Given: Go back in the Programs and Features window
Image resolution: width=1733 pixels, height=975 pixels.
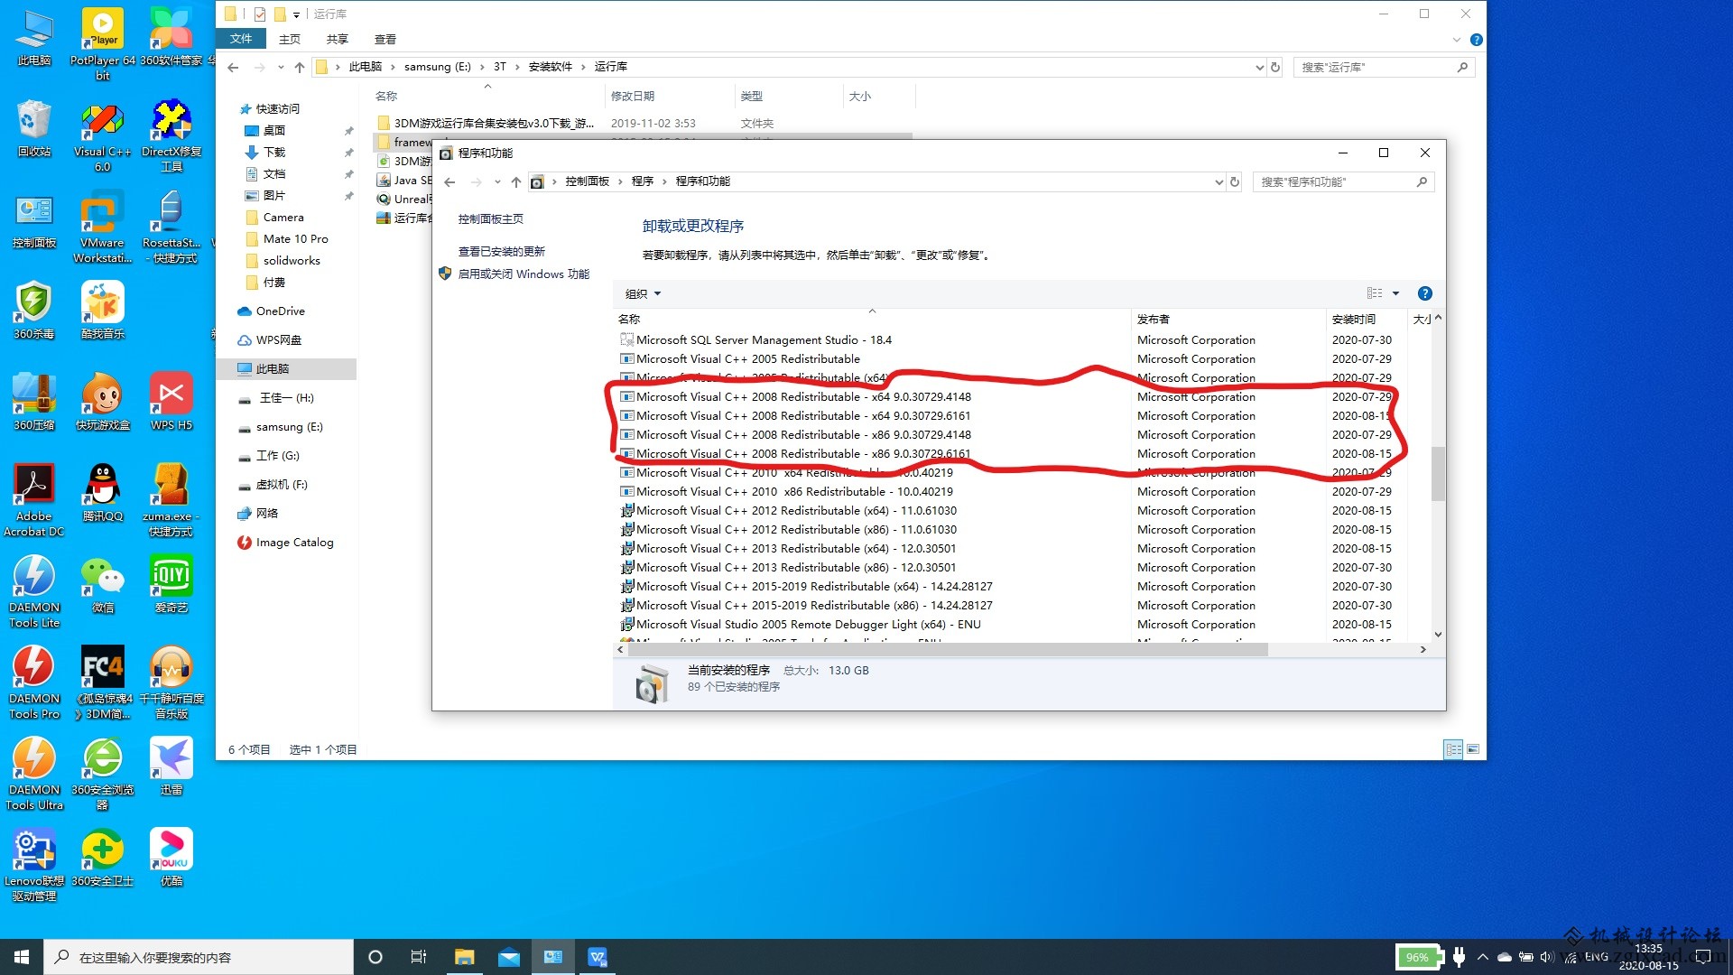Looking at the screenshot, I should click(449, 181).
